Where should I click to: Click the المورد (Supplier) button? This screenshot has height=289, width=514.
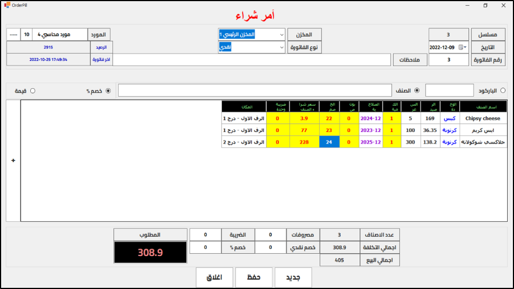pyautogui.click(x=99, y=35)
